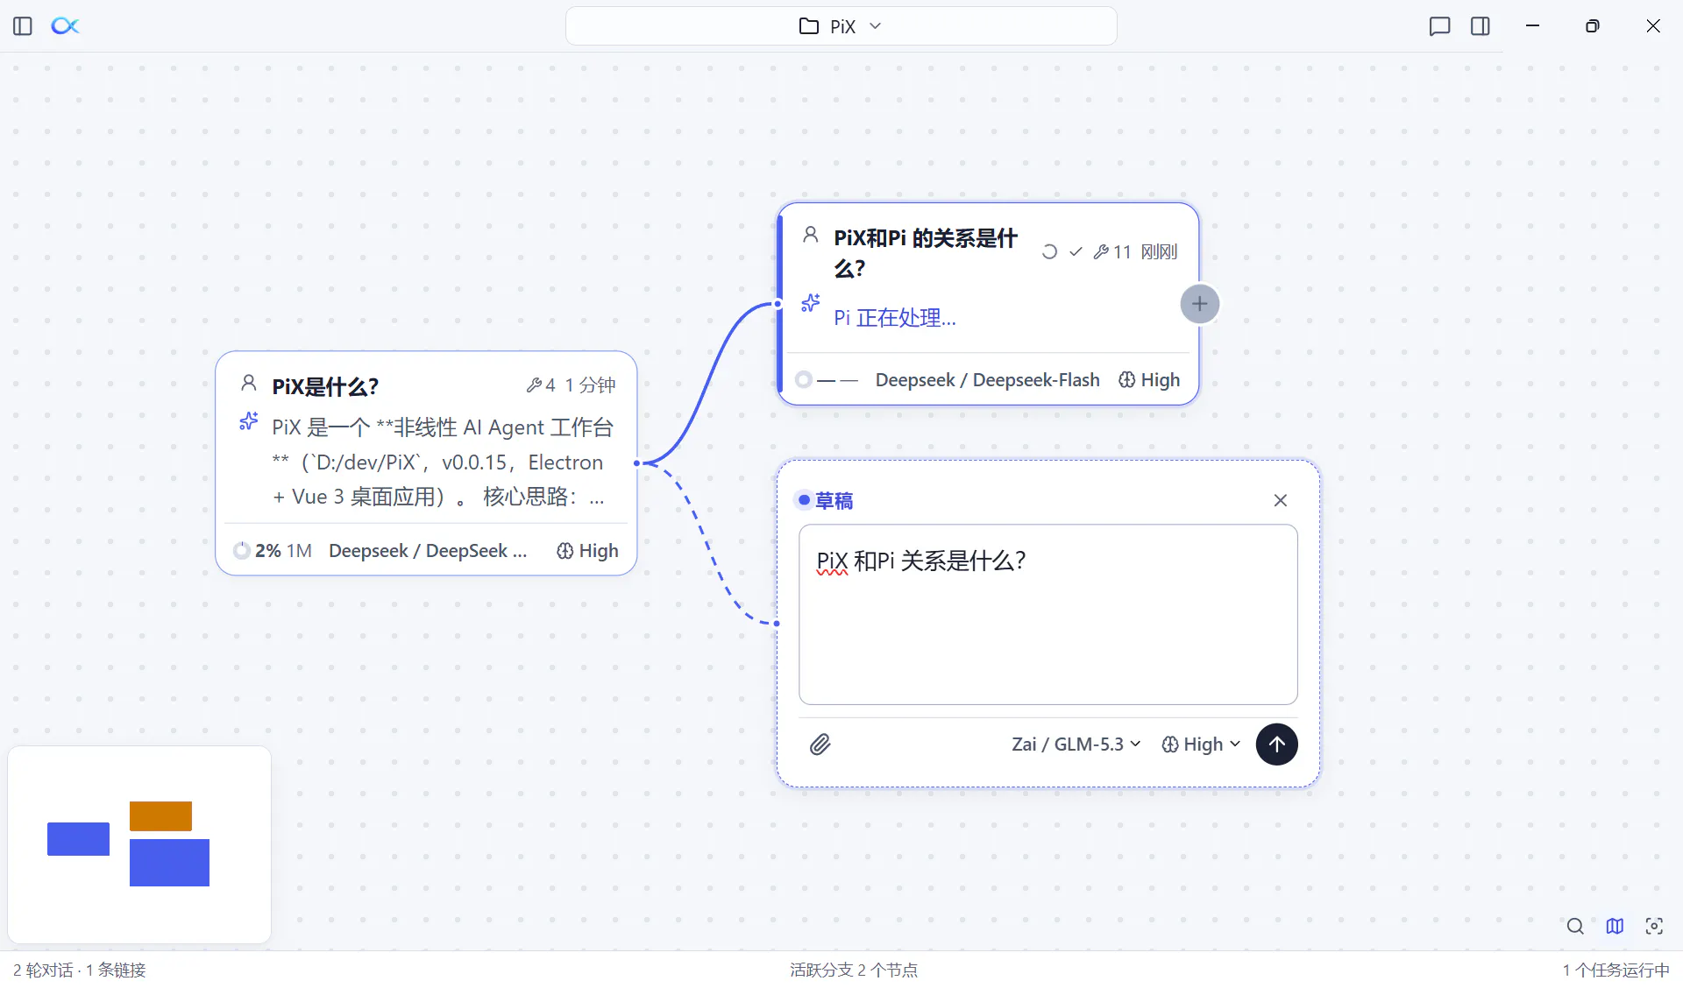Open the PiX folder dropdown
The height and width of the screenshot is (988, 1683).
(x=841, y=26)
